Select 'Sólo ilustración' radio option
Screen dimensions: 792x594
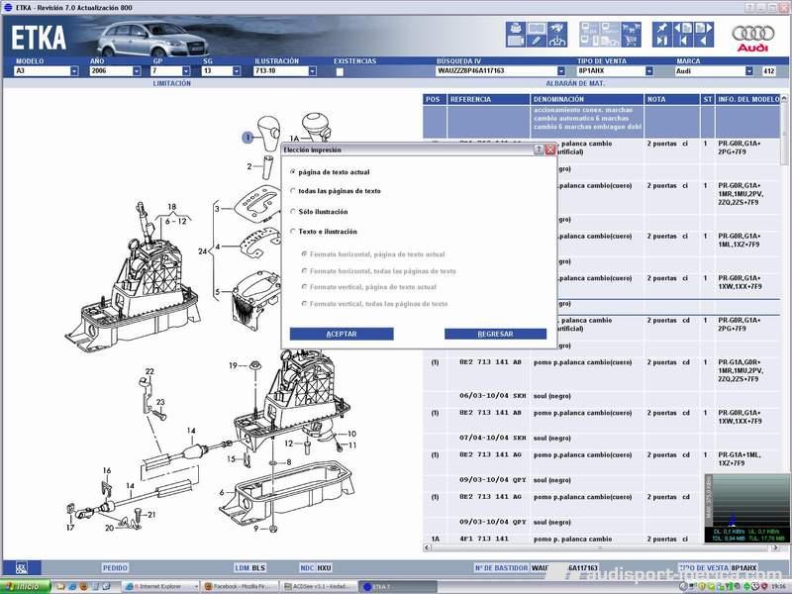click(292, 211)
